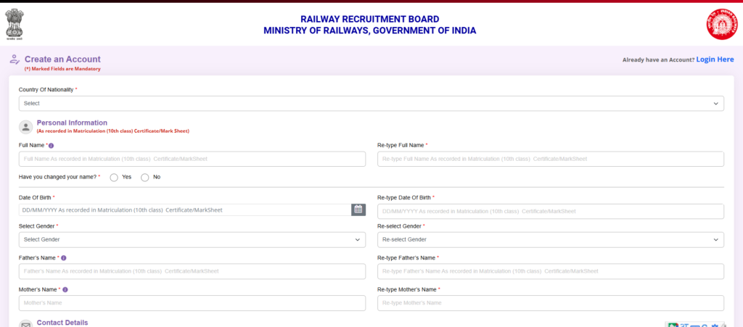
Task: Follow the Login Here link
Action: [x=715, y=59]
